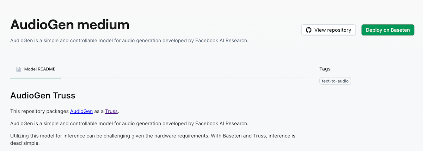
Task: Click the gray divider line right of Model README
Action: [185, 78]
